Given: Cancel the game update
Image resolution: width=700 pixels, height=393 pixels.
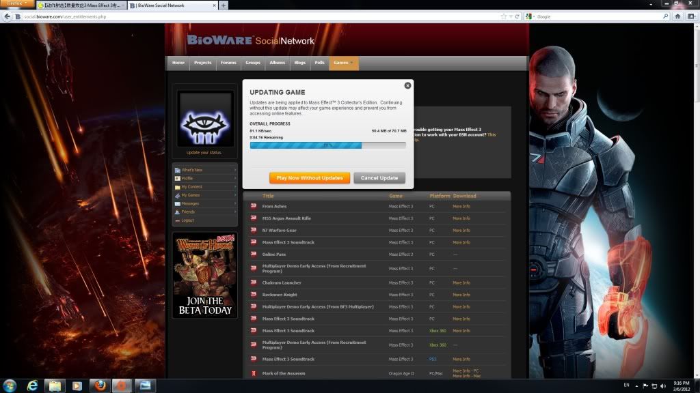Looking at the screenshot, I should [x=379, y=177].
